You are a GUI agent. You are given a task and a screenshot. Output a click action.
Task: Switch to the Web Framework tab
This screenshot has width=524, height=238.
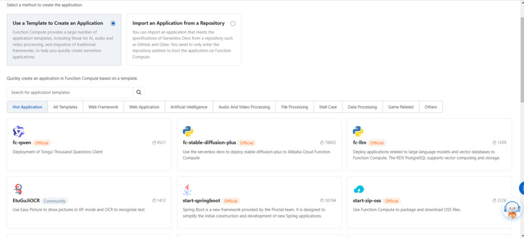click(x=103, y=107)
